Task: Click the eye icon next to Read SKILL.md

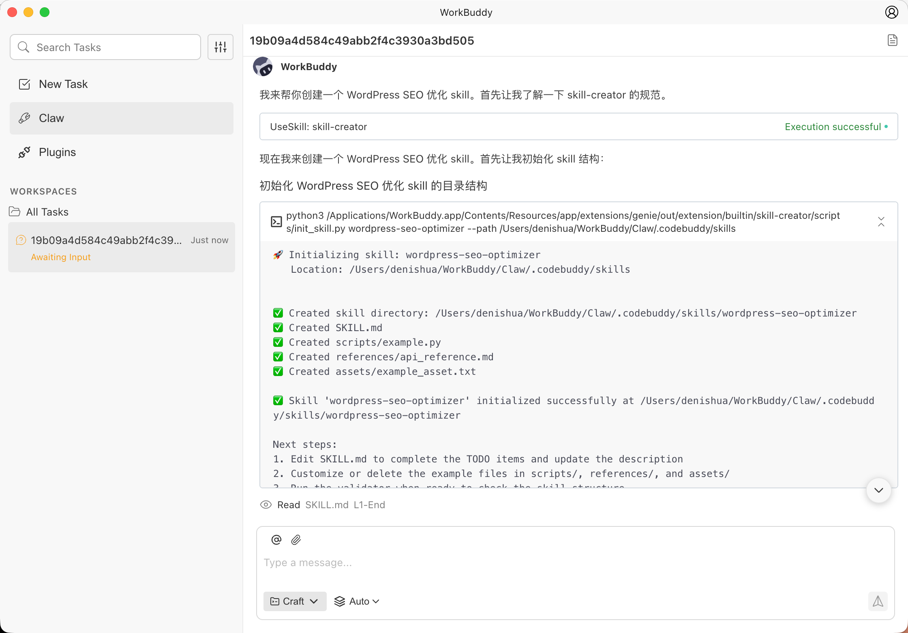Action: coord(266,505)
